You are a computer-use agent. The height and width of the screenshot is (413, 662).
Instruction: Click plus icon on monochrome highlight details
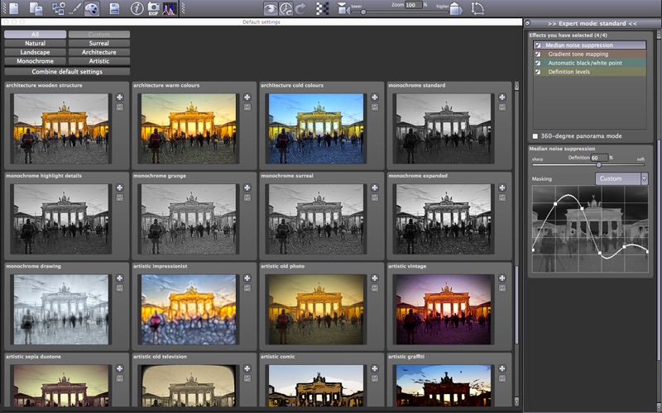pyautogui.click(x=120, y=188)
